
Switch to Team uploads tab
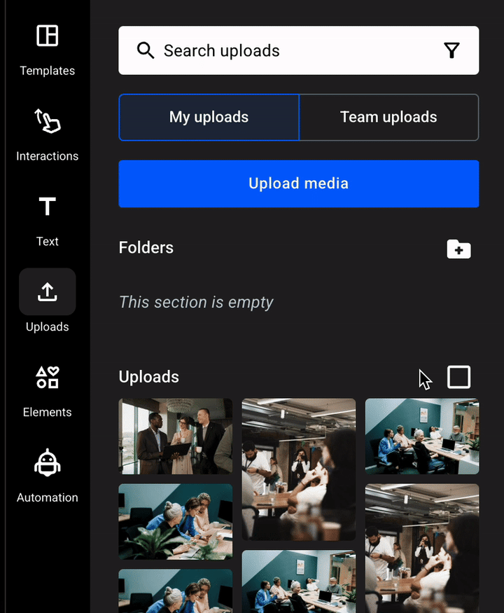click(x=388, y=117)
